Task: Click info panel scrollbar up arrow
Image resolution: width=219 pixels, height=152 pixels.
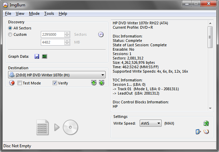Action: (210, 23)
